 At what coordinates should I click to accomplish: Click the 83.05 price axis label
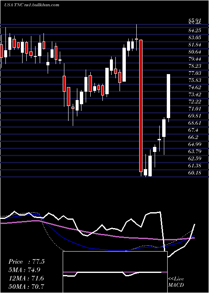(195, 38)
